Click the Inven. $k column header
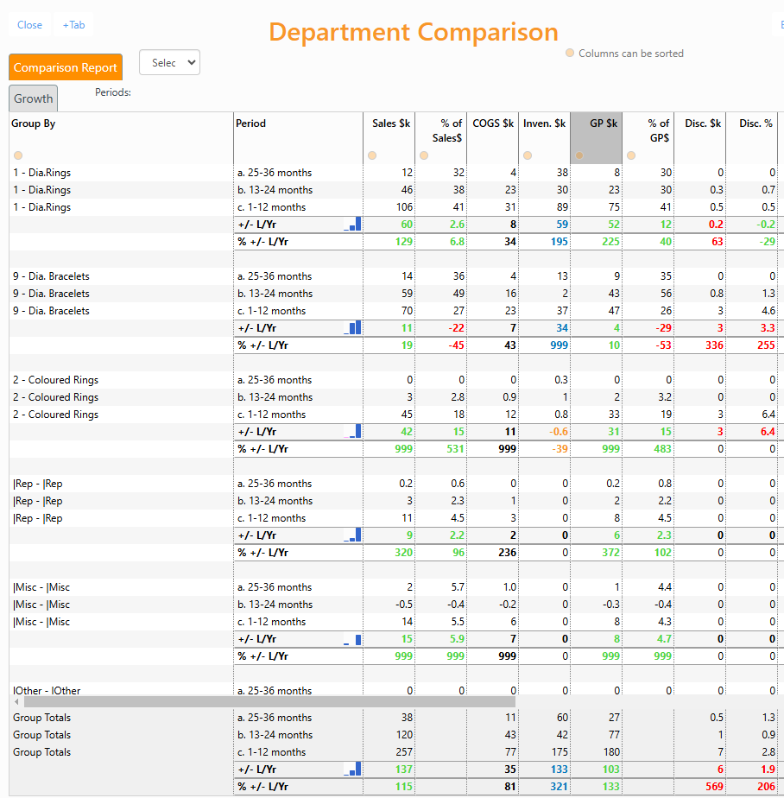 (544, 123)
